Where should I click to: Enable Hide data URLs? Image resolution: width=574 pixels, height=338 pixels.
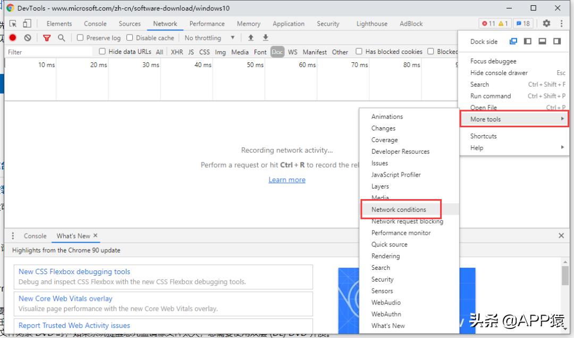101,52
